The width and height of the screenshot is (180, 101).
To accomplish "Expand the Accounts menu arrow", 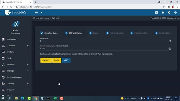I will [28, 46].
